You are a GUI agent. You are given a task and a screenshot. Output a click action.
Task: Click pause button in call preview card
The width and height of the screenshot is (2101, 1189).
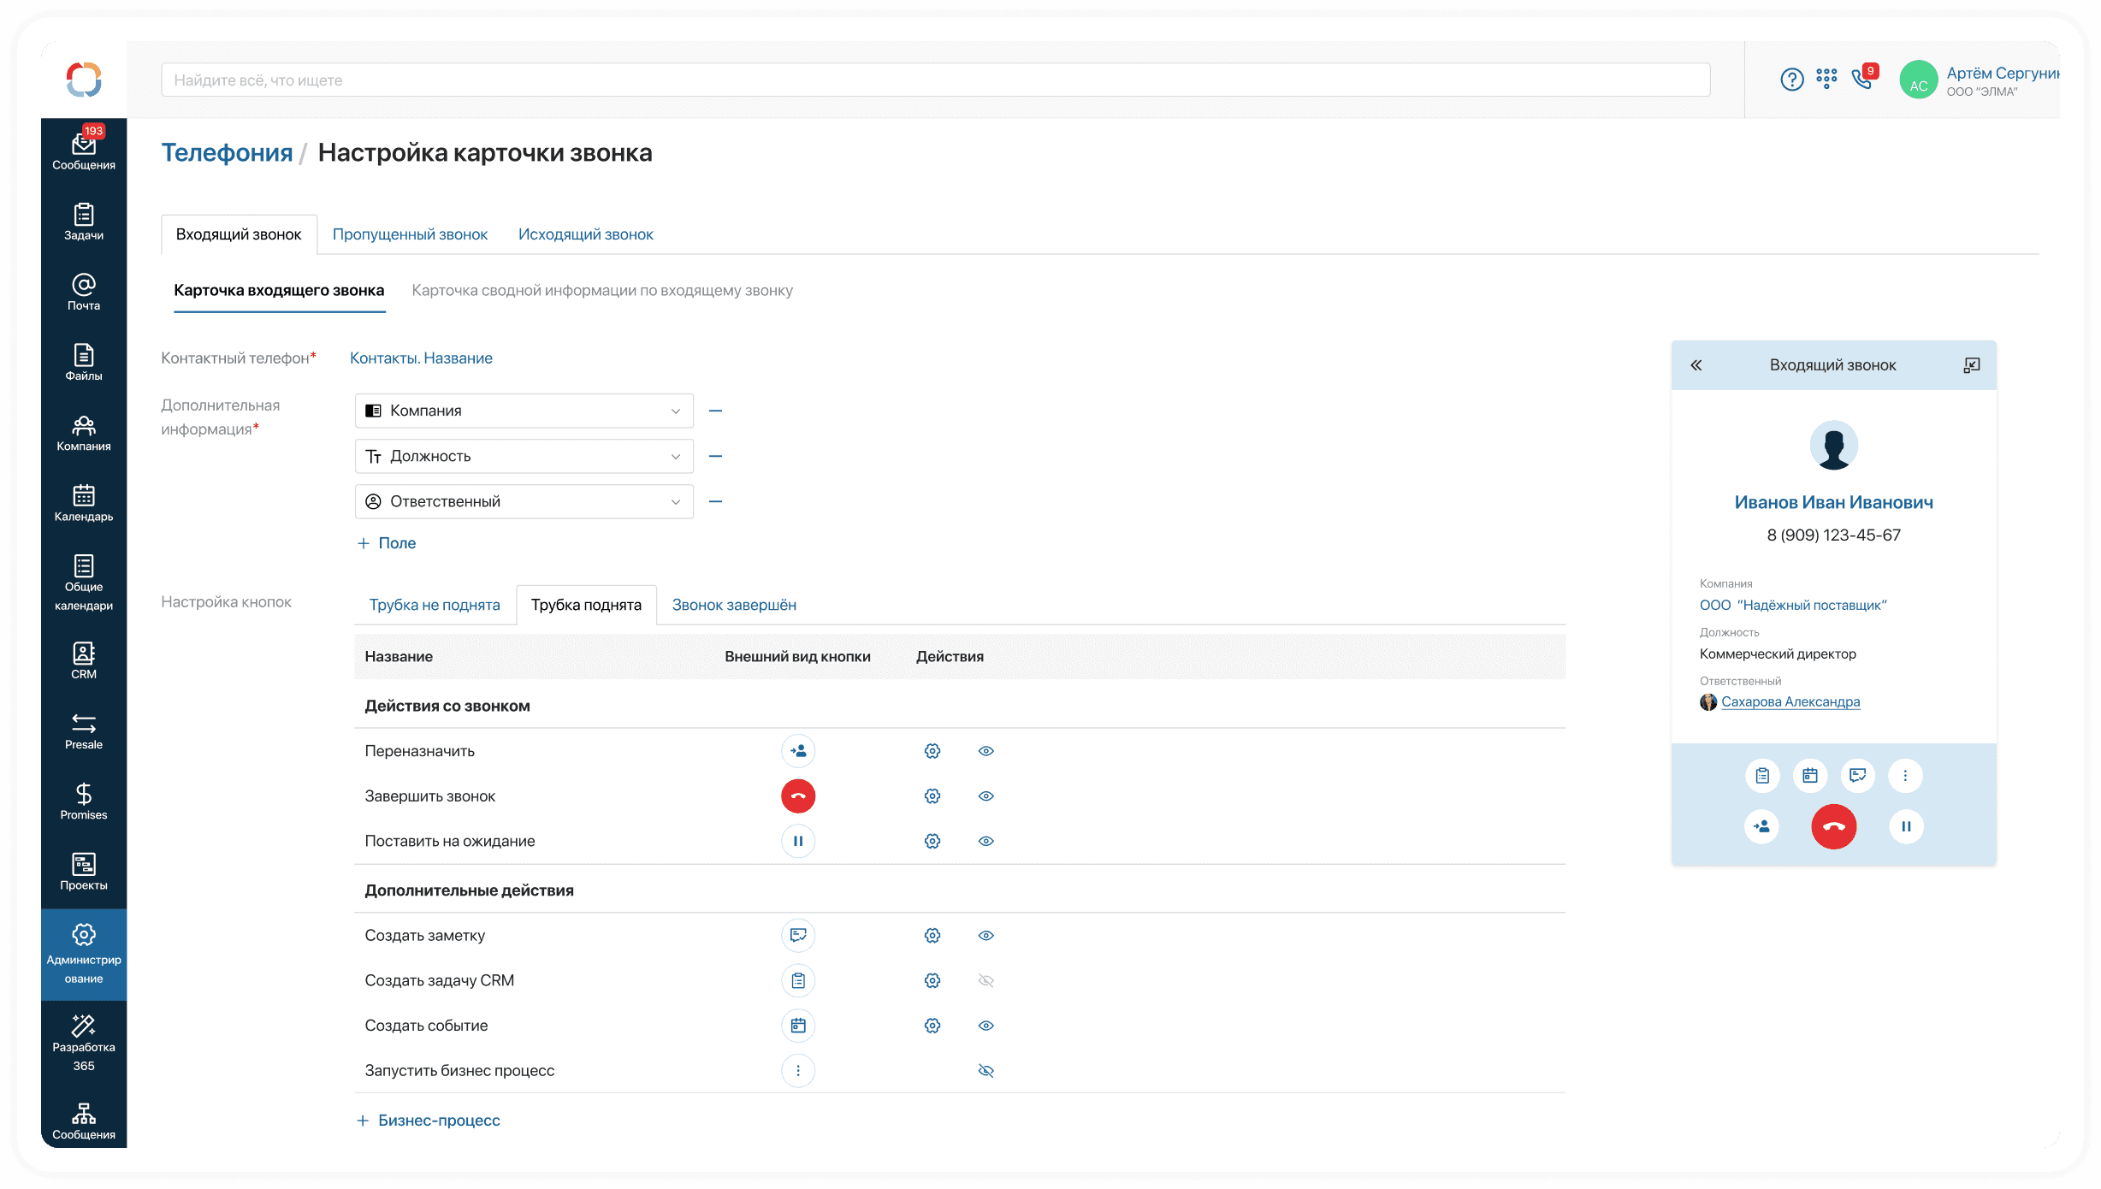[x=1906, y=826]
